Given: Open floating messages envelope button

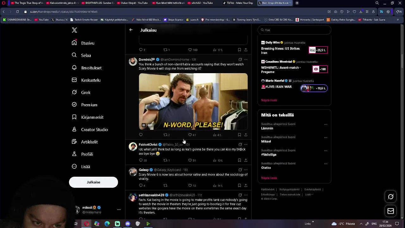Looking at the screenshot, I should 391,211.
